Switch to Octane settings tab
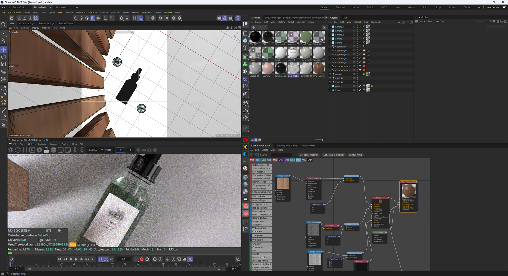 point(27,24)
